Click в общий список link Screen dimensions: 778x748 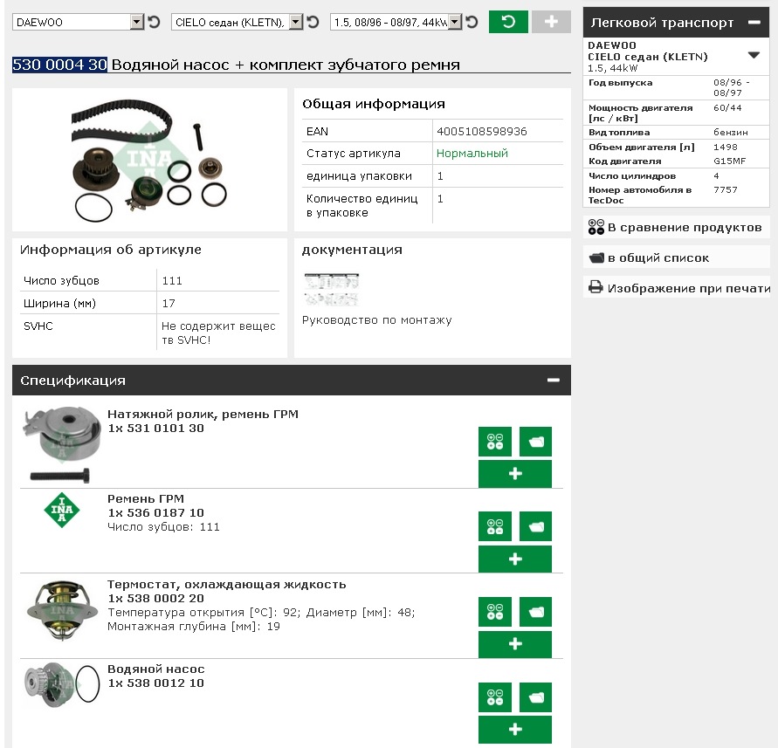[x=658, y=258]
